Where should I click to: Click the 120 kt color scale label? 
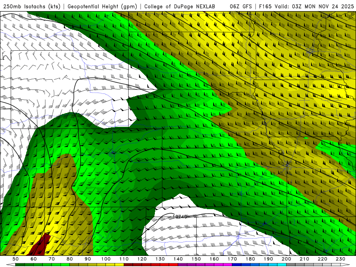coord(142,259)
